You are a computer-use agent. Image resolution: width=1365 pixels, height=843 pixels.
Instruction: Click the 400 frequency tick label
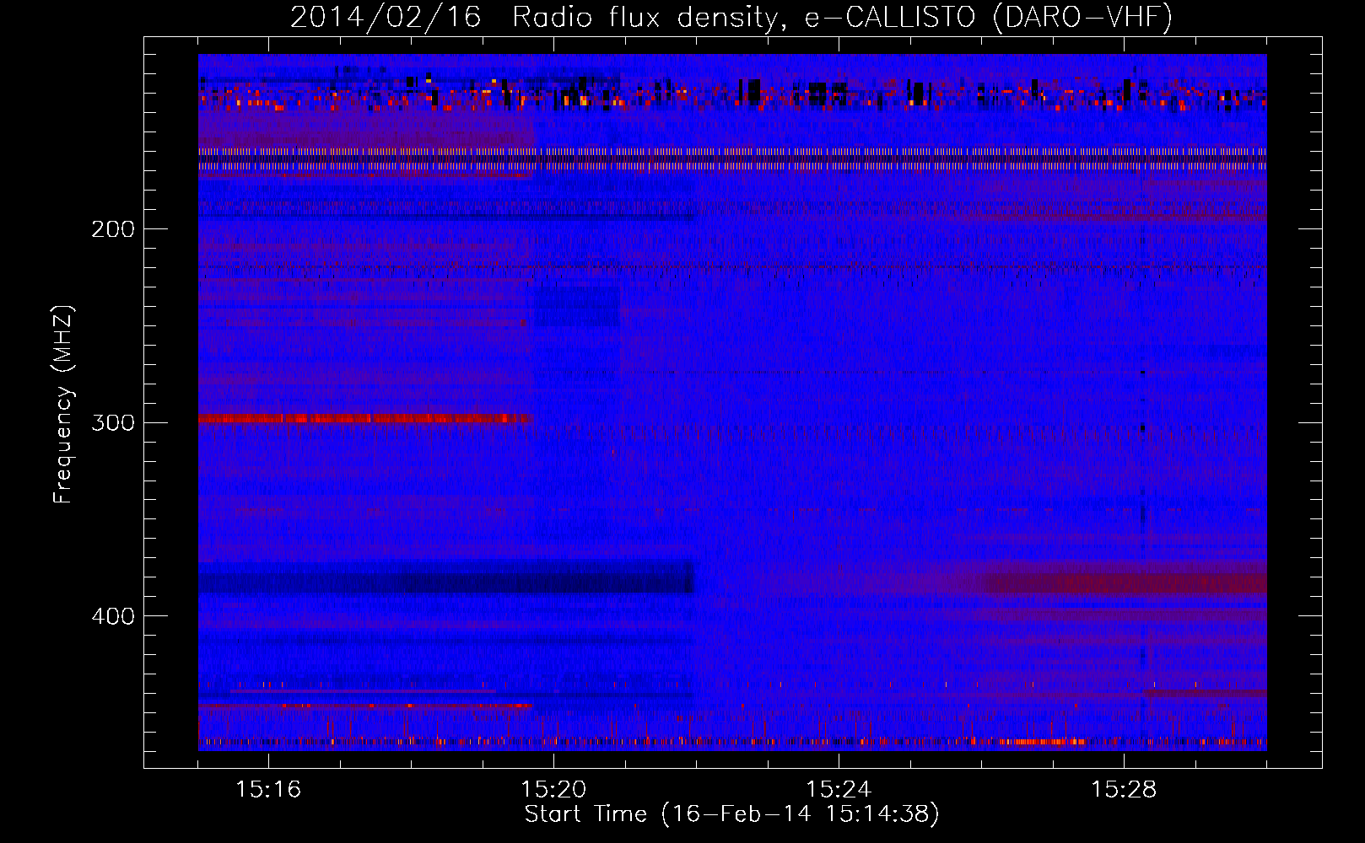[113, 616]
